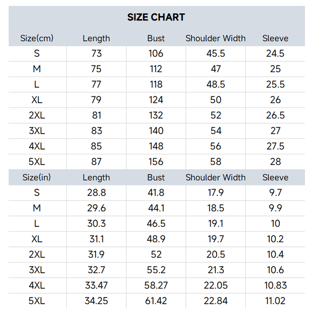The height and width of the screenshot is (314, 314).
Task: Select the Size(in) column header
Action: coord(37,177)
